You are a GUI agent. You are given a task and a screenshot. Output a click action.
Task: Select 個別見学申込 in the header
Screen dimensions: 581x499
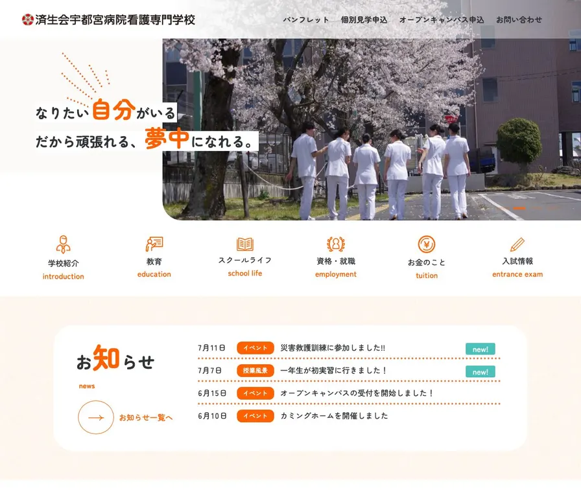(364, 20)
